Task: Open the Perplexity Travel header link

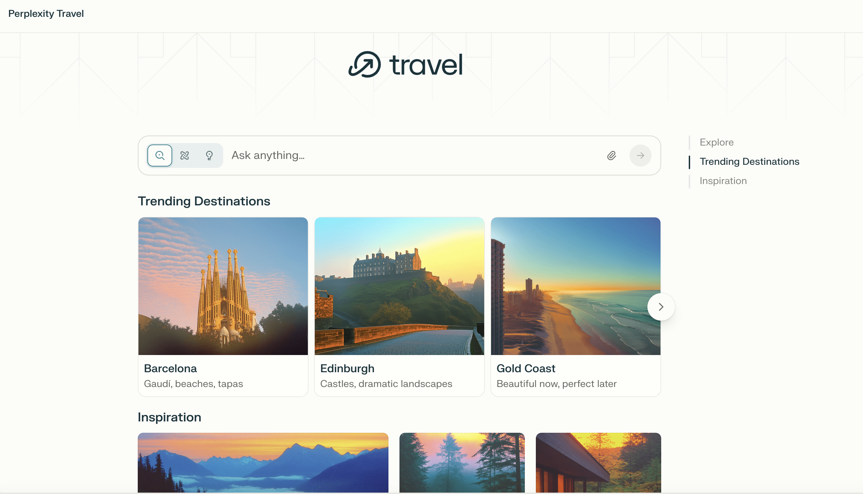Action: click(46, 13)
